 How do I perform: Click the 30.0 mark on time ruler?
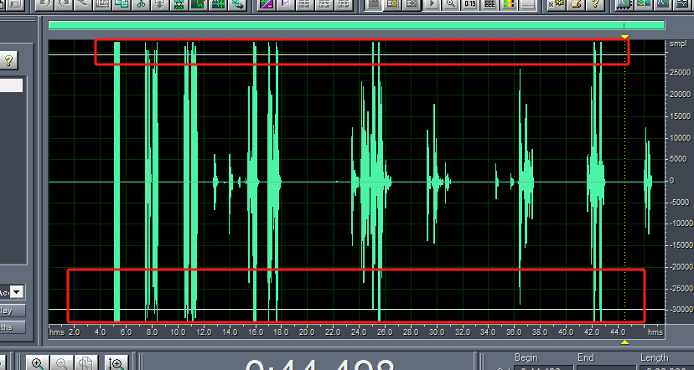pos(437,332)
